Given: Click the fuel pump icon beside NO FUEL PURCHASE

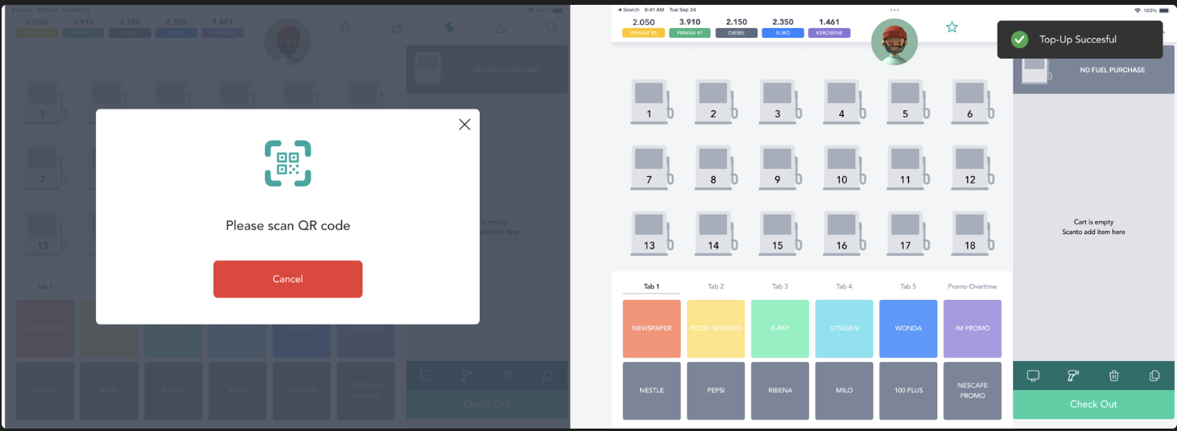Looking at the screenshot, I should pyautogui.click(x=1035, y=70).
